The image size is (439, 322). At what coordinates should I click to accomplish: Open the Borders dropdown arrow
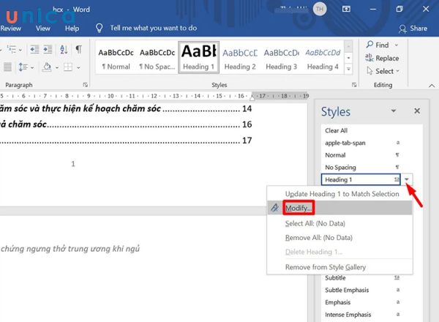79,67
